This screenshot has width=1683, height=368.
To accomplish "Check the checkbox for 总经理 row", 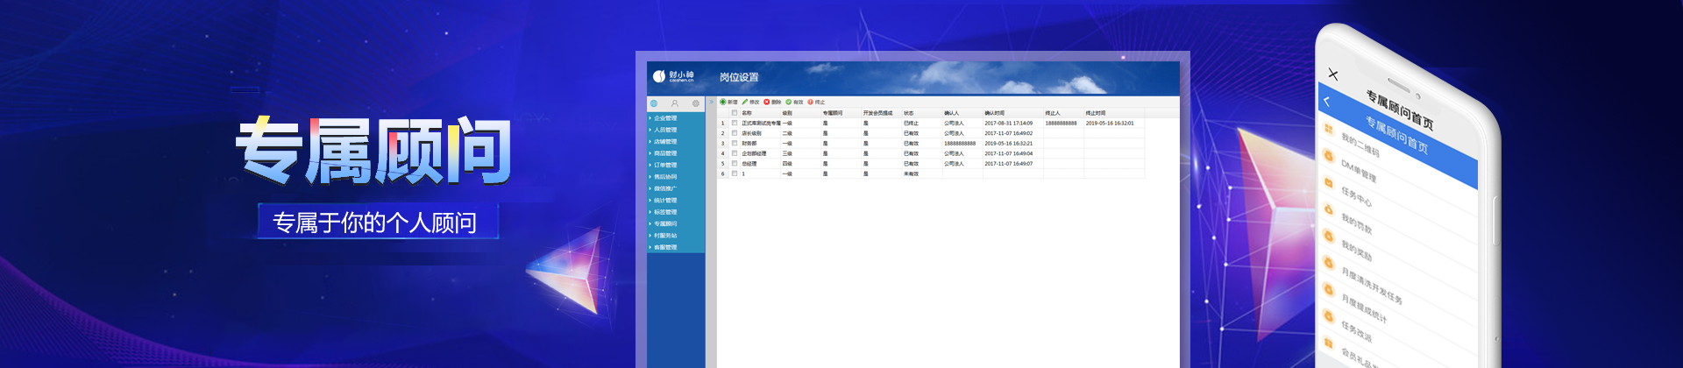I will 735,163.
